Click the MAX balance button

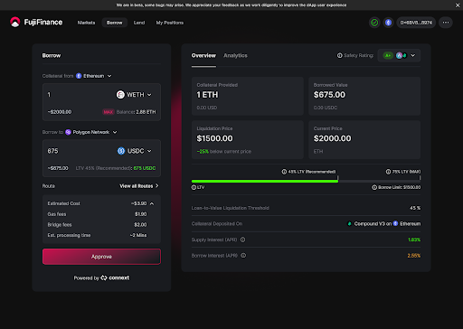pyautogui.click(x=109, y=112)
